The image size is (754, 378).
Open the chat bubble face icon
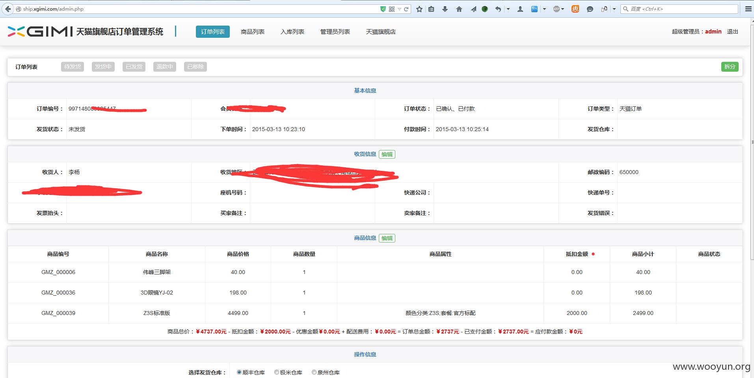[590, 9]
